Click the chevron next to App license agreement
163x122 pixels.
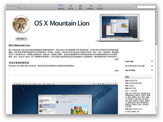152,70
